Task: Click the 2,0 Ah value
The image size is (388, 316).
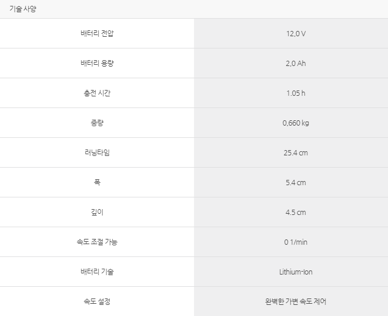Action: (x=296, y=64)
